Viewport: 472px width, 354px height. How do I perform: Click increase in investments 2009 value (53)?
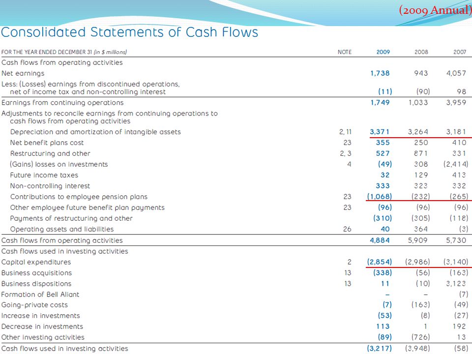(385, 316)
